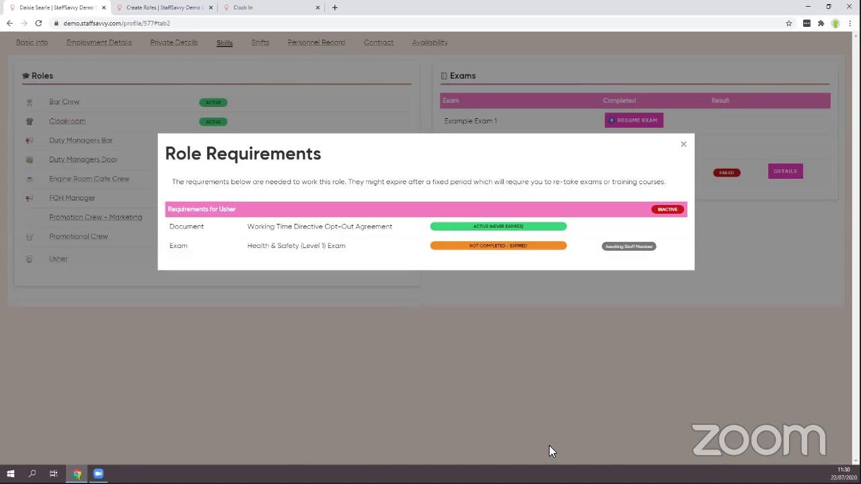Open the Engine Room Cafe Crew role

pyautogui.click(x=89, y=179)
